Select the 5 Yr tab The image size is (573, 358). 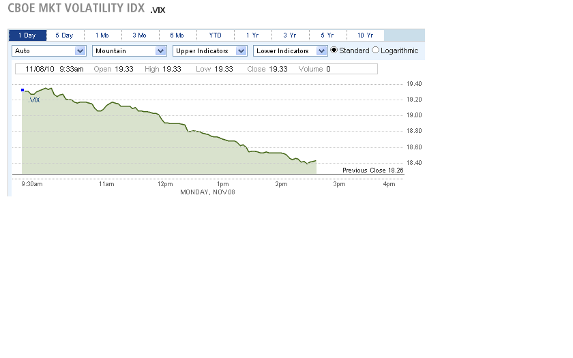pos(327,35)
